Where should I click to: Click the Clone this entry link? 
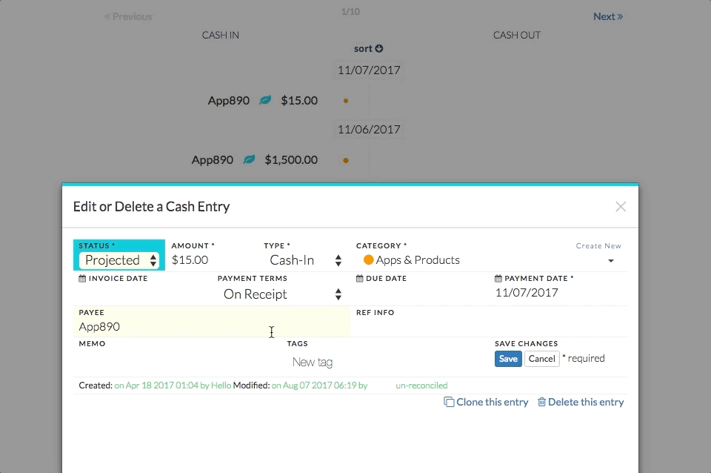coord(493,402)
